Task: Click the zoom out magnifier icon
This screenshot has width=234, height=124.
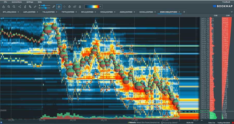Action: (14, 6)
